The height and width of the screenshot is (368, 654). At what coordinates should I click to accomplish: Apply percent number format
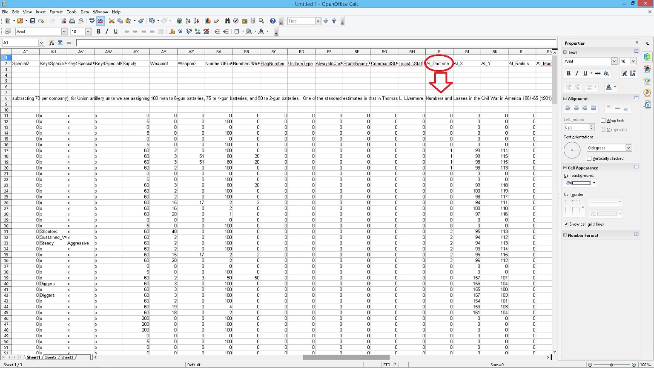point(181,32)
